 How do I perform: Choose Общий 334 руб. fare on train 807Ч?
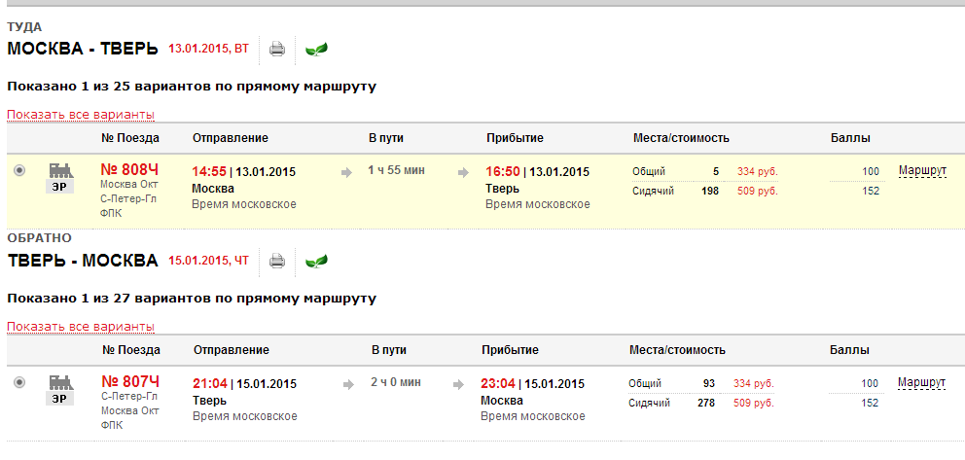[x=754, y=383]
